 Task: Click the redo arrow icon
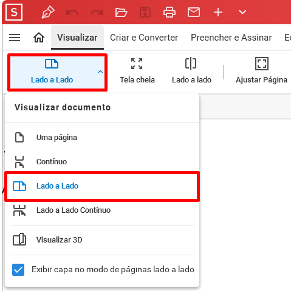click(97, 12)
